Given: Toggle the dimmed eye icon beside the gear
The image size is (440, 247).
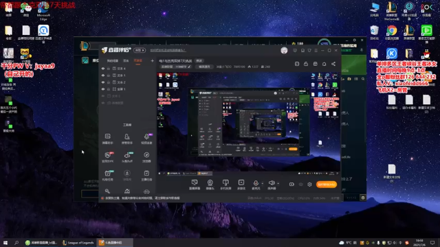Looking at the screenshot, I should tap(301, 185).
